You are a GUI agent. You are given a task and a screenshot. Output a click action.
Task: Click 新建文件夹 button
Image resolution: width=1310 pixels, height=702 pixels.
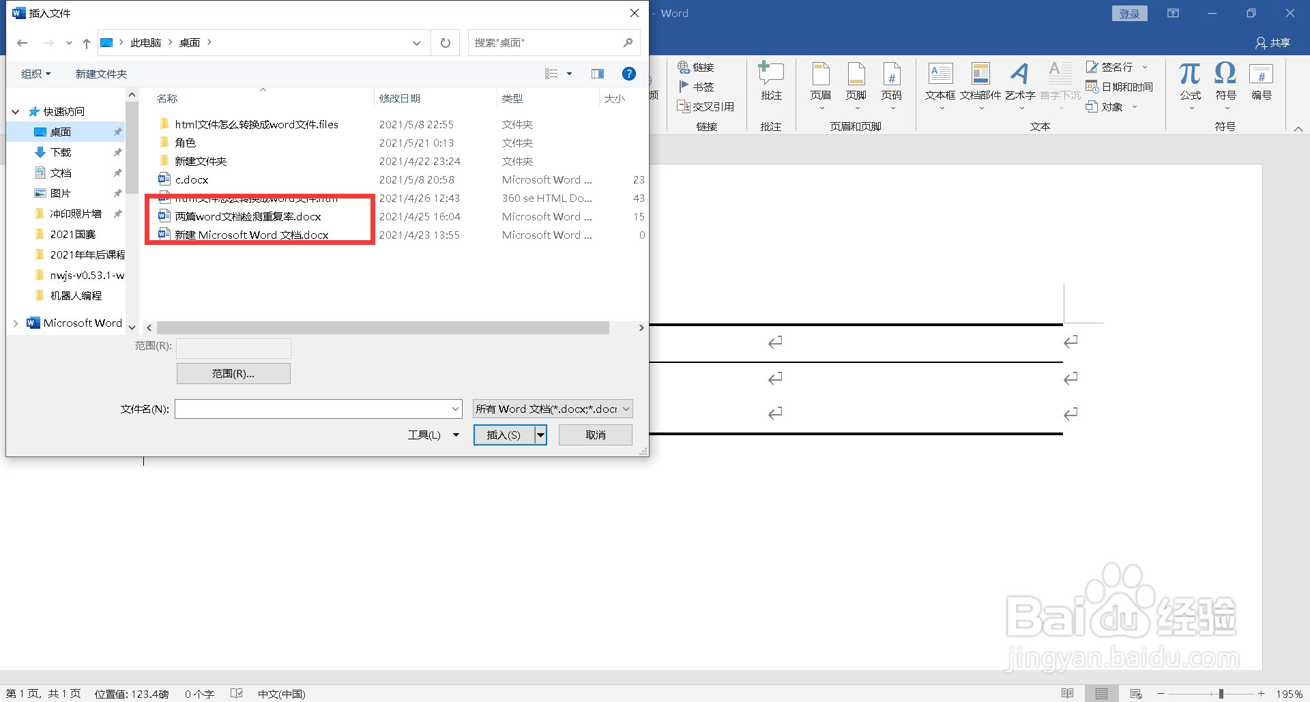pyautogui.click(x=101, y=74)
